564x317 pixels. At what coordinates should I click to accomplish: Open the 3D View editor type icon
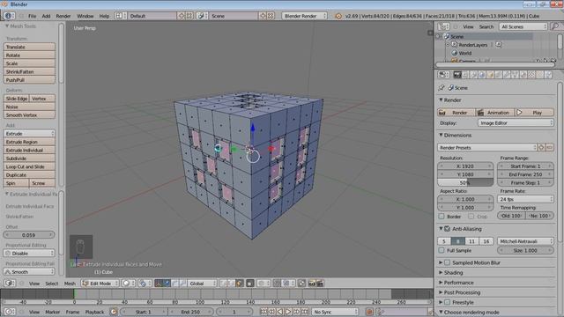point(9,284)
